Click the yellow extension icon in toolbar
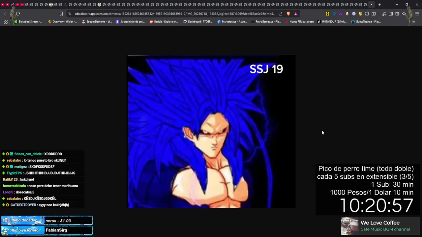Screen dimensions: 422x237 (327, 14)
